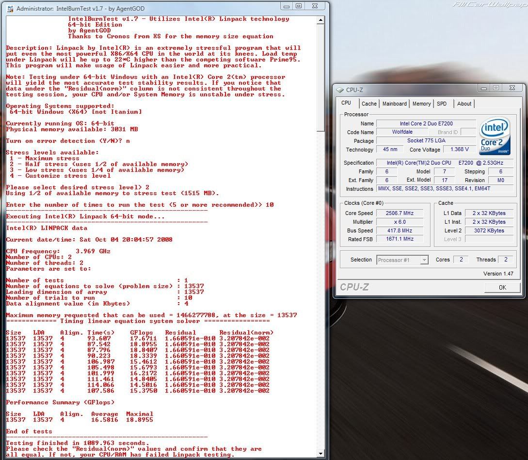Close the IntelBurnTest window

(315, 6)
